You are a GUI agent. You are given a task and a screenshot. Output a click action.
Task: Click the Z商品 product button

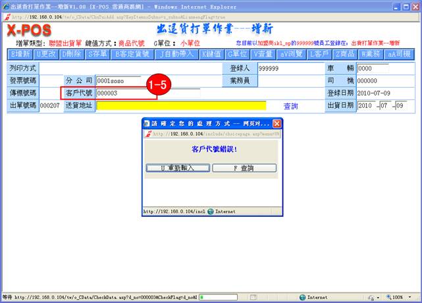click(346, 53)
